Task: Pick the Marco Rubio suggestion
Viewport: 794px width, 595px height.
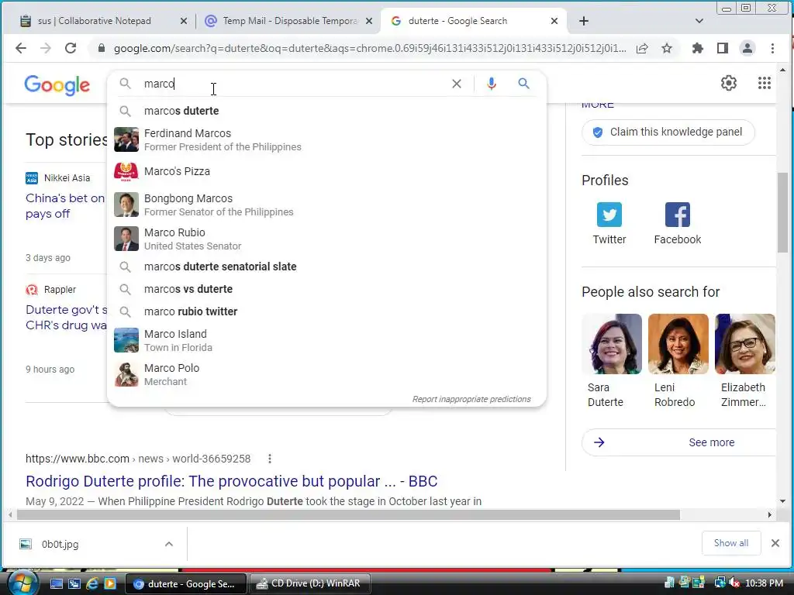Action: tap(326, 239)
